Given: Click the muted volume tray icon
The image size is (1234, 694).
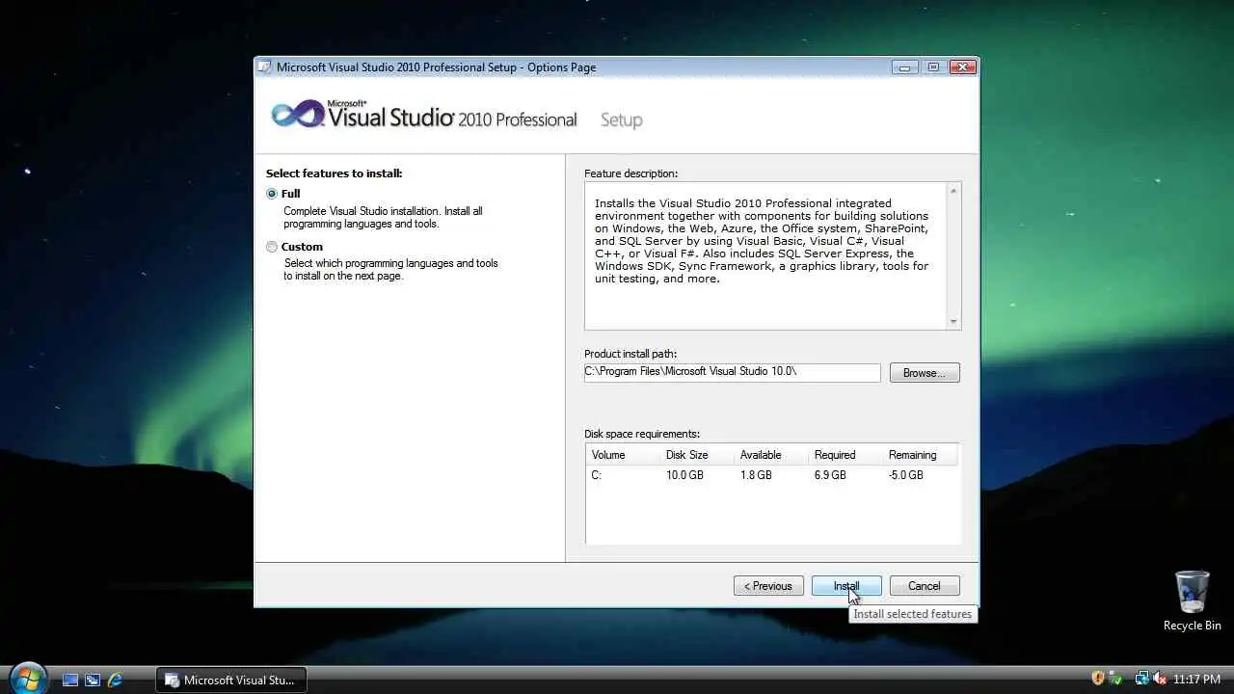Looking at the screenshot, I should [1160, 679].
